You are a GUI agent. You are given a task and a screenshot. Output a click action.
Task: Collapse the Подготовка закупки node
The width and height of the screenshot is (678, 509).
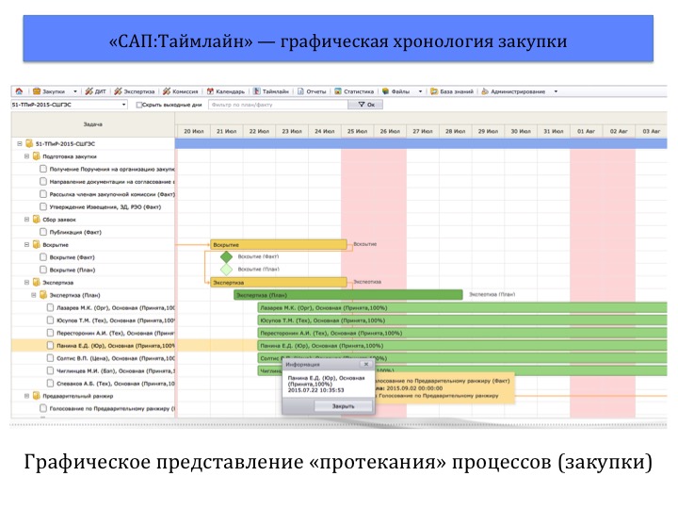26,156
